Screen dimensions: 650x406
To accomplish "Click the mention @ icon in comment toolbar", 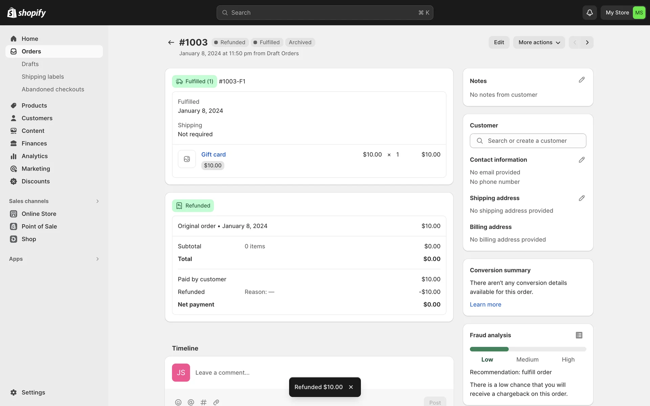I will [x=191, y=402].
